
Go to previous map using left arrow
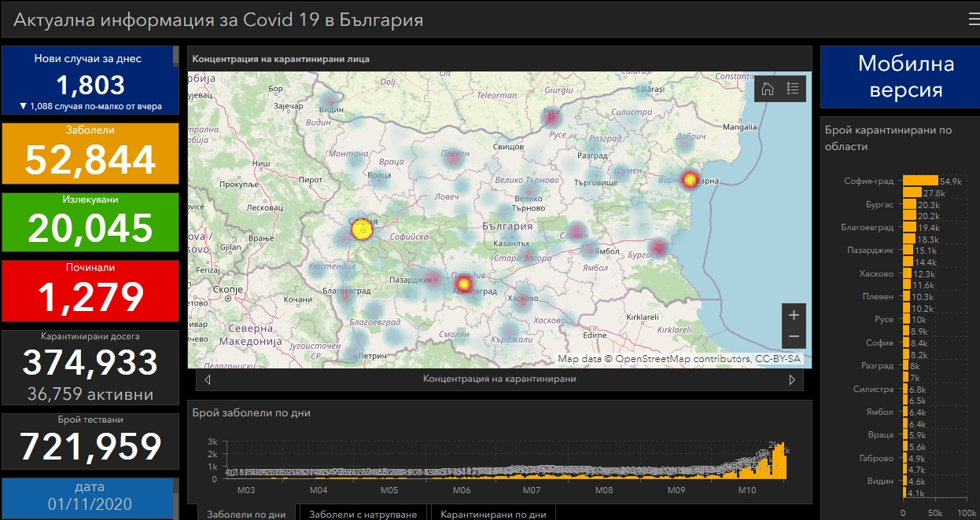[207, 379]
